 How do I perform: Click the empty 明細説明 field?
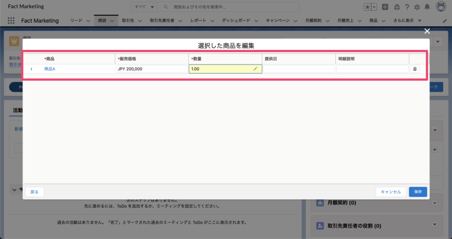(373, 69)
